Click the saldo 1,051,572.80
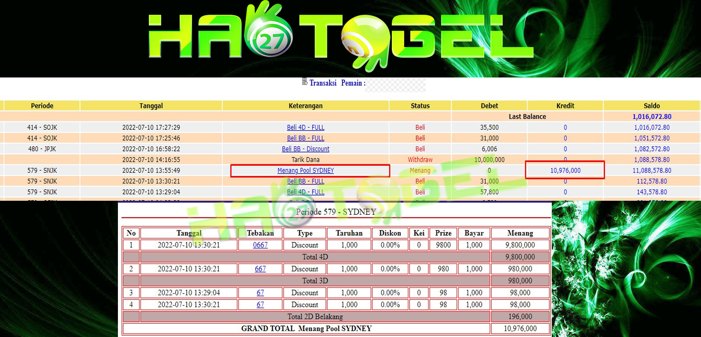 pyautogui.click(x=652, y=138)
